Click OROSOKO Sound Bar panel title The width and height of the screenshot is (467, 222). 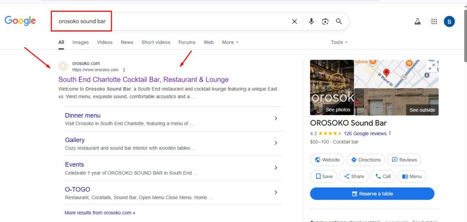coord(348,123)
